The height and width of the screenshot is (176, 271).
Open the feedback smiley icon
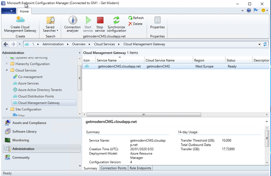(264, 10)
